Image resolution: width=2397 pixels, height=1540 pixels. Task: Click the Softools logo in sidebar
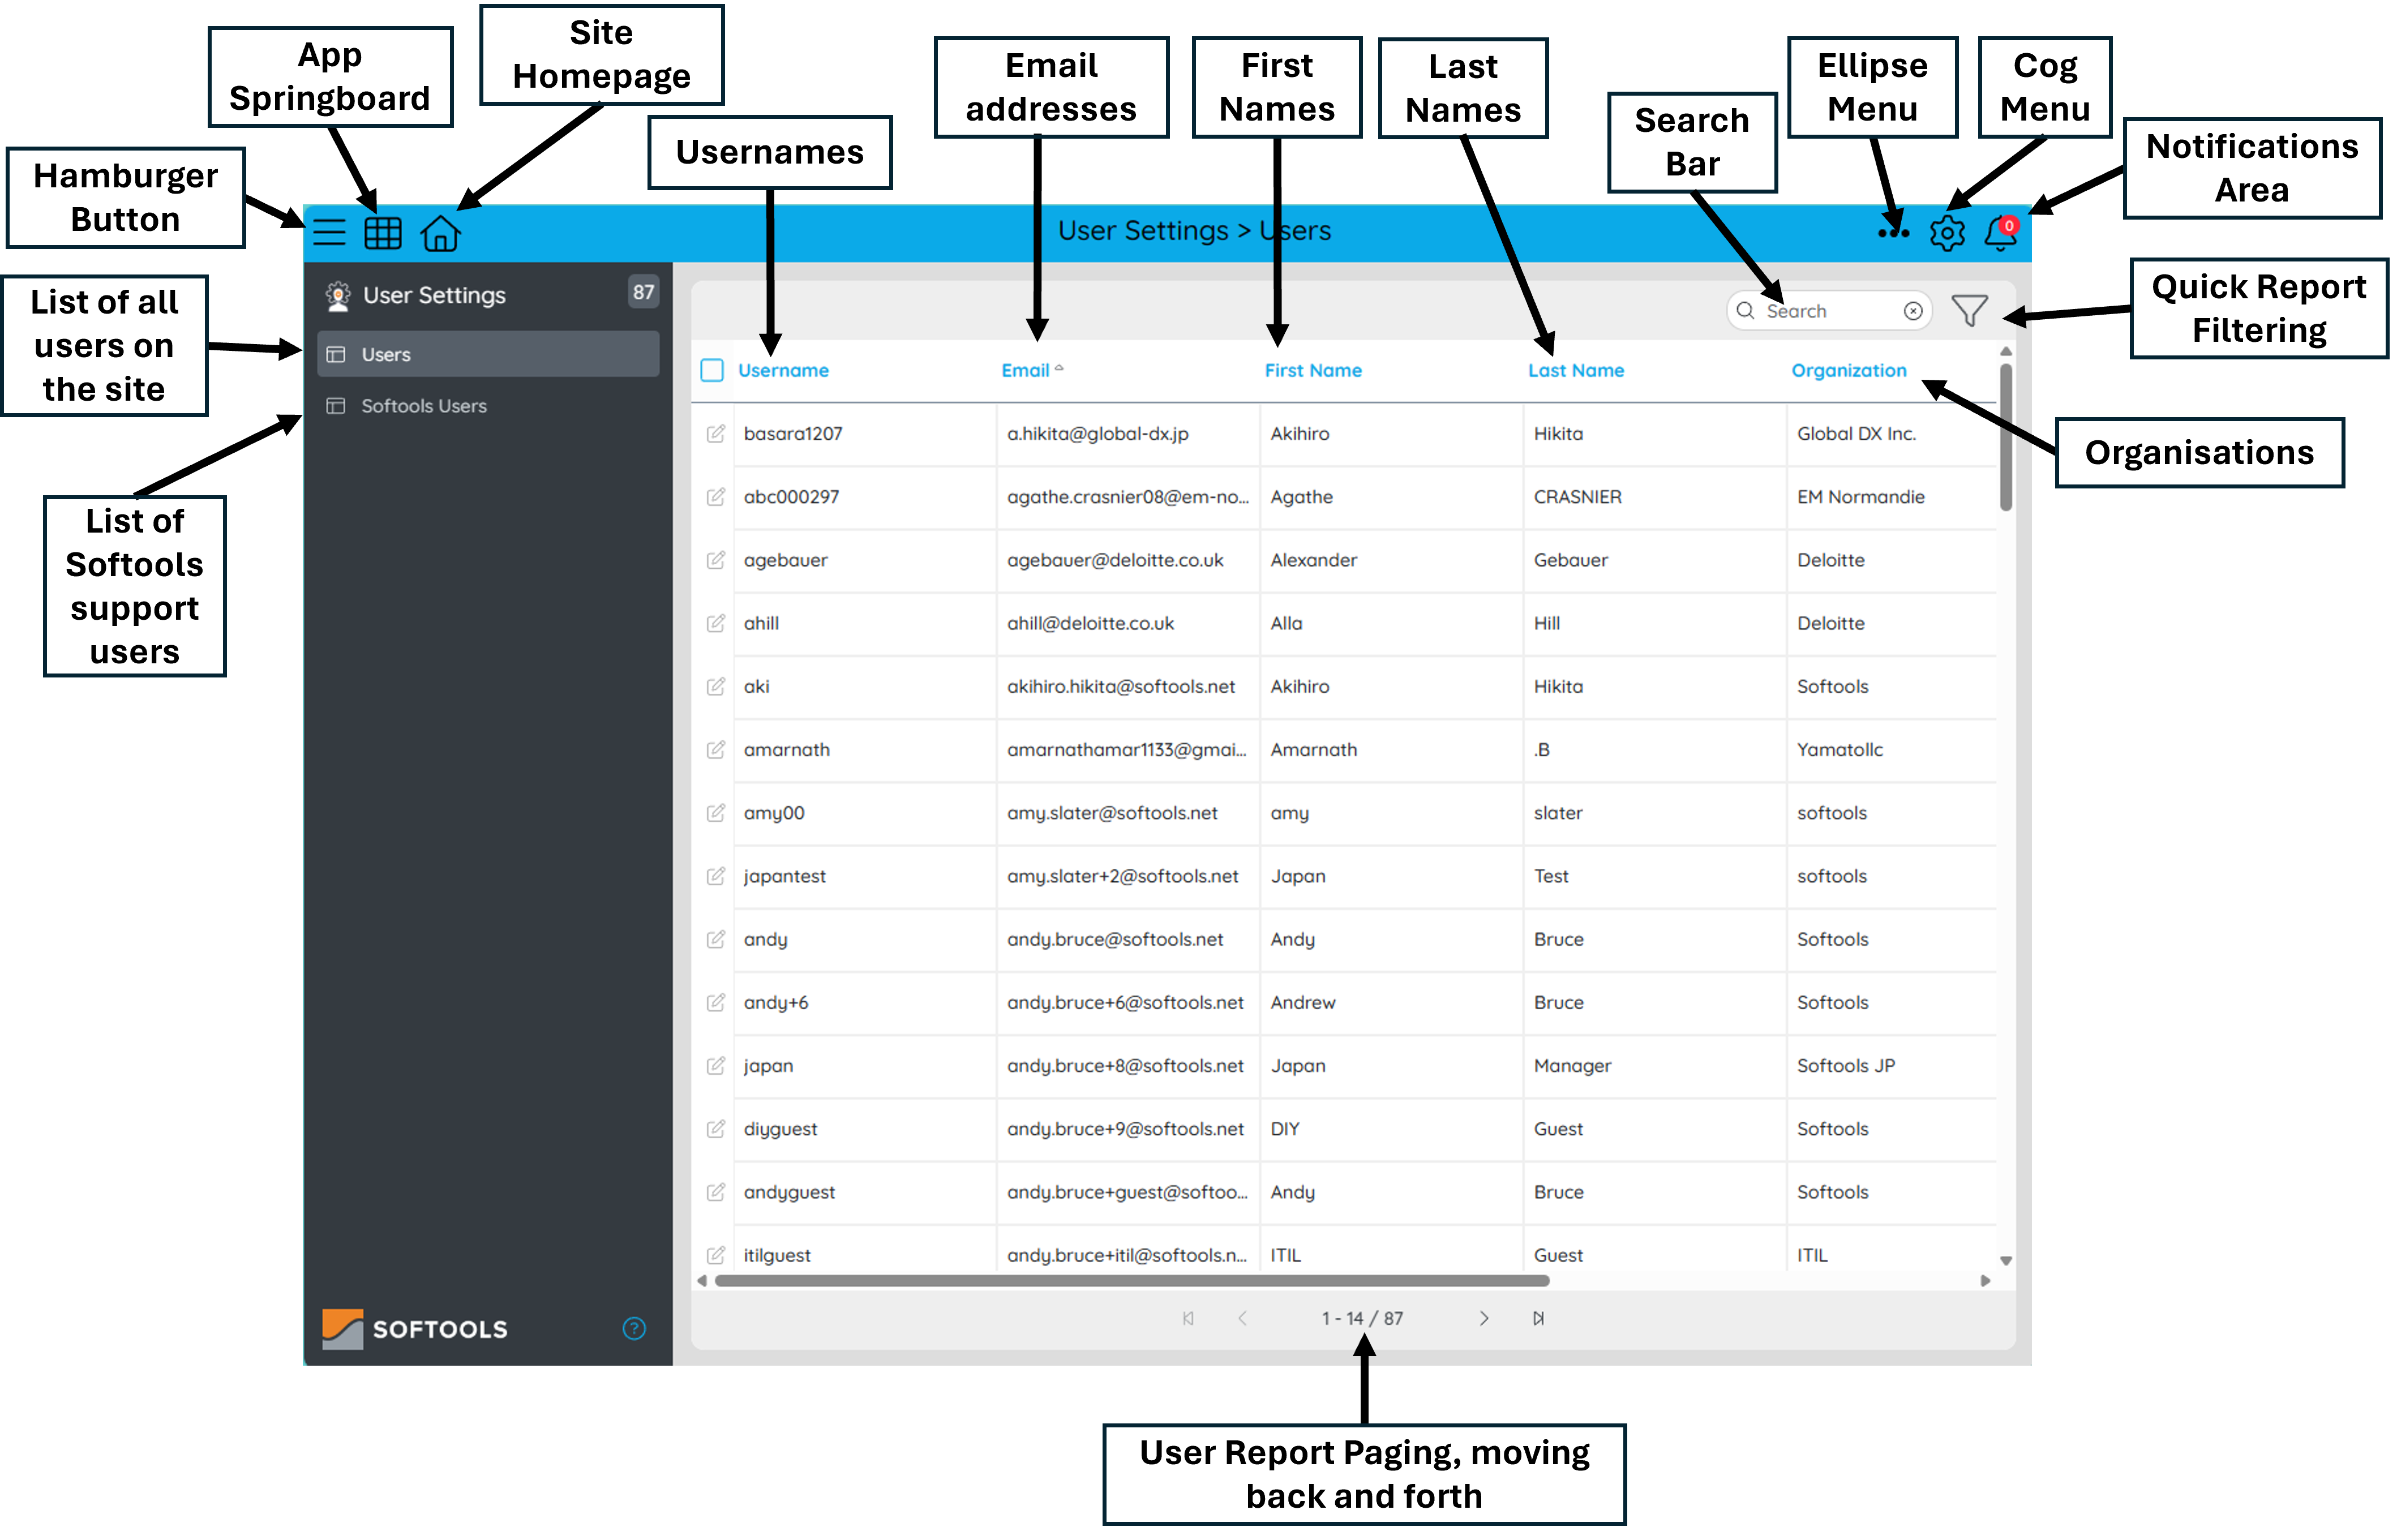(415, 1329)
